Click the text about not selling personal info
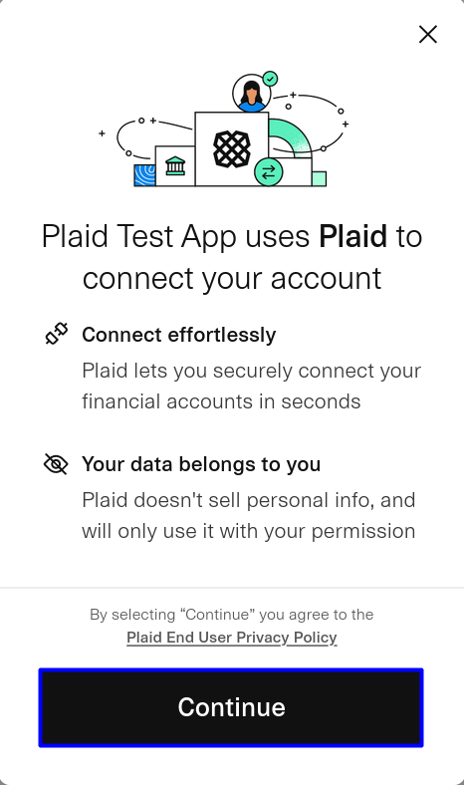 pos(249,515)
